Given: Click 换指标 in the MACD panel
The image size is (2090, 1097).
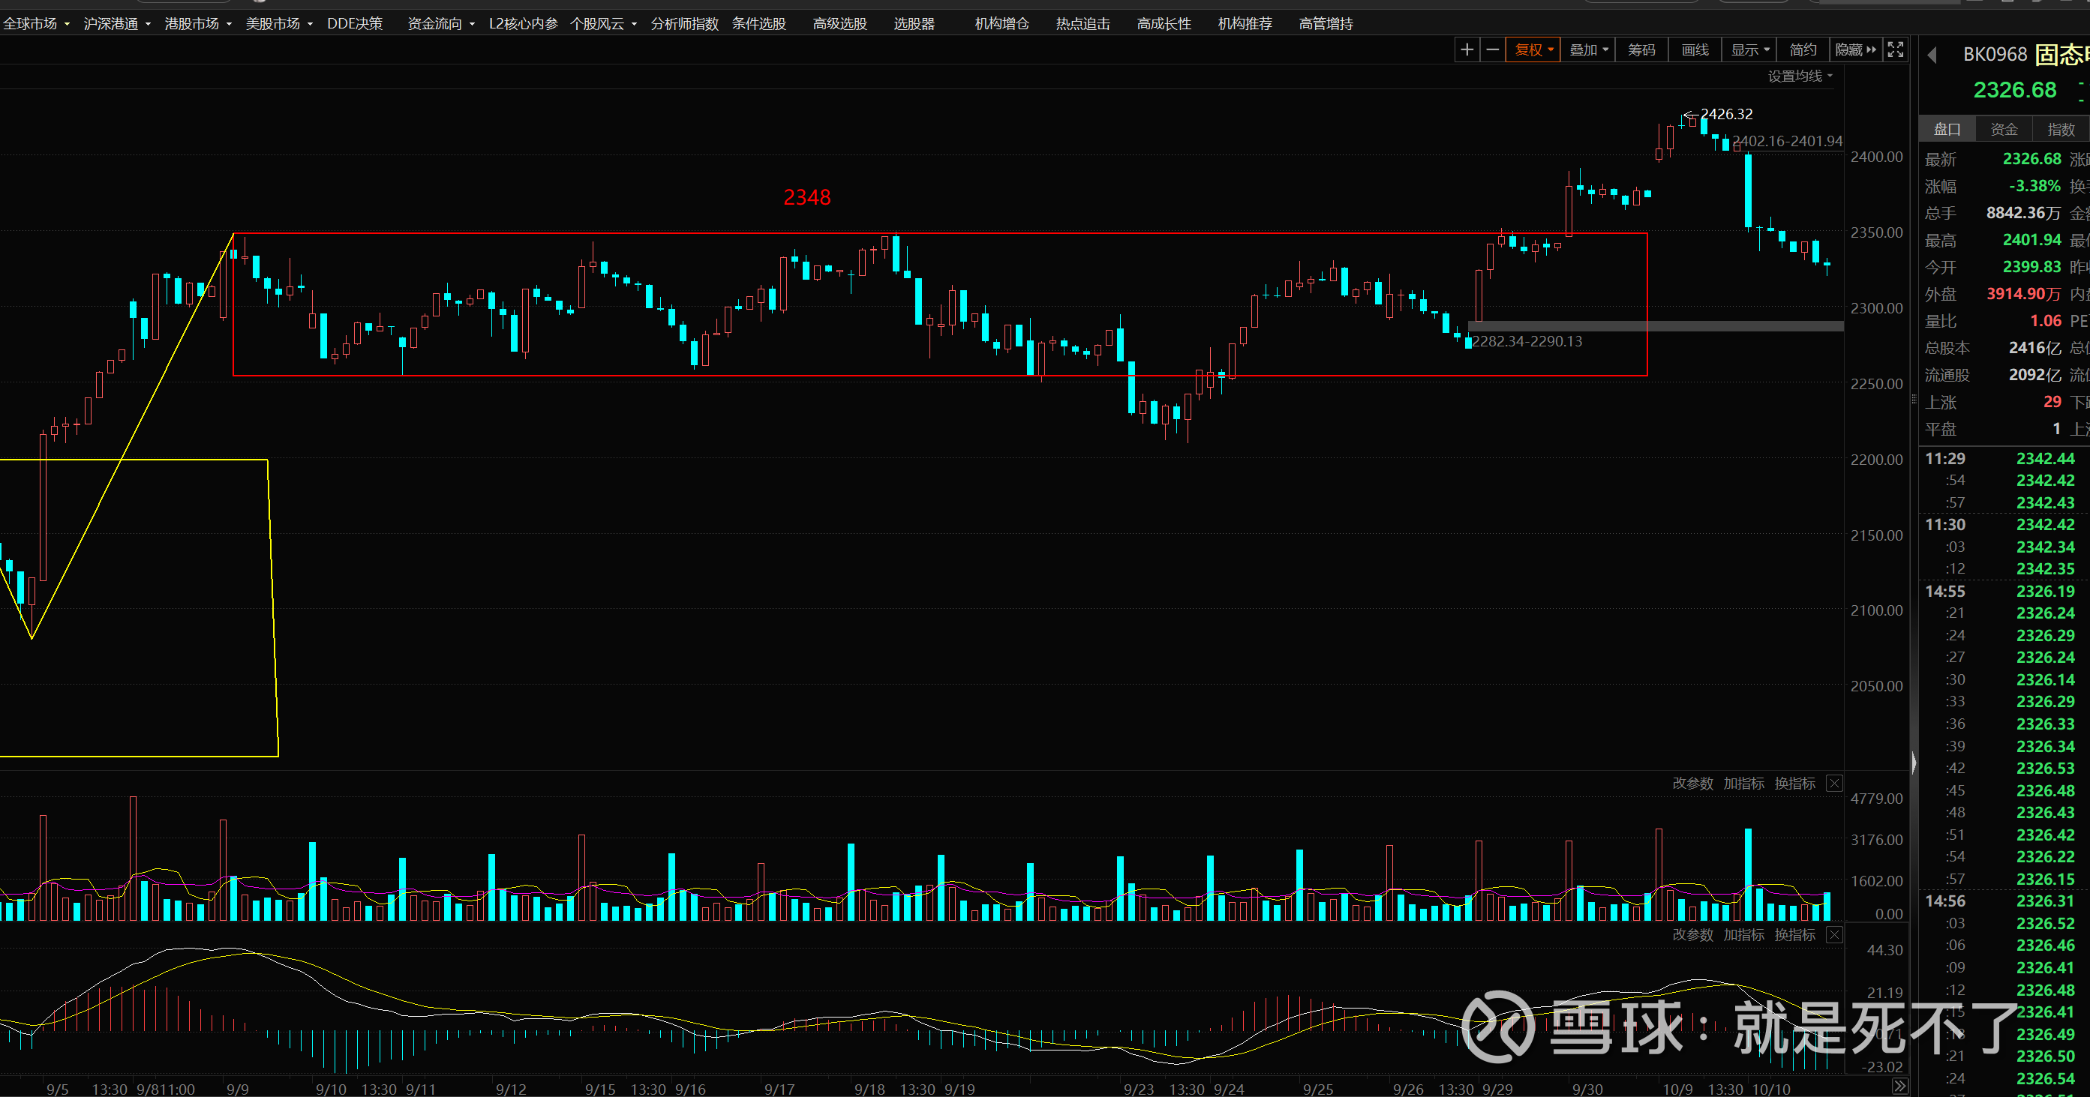Looking at the screenshot, I should click(x=1794, y=935).
